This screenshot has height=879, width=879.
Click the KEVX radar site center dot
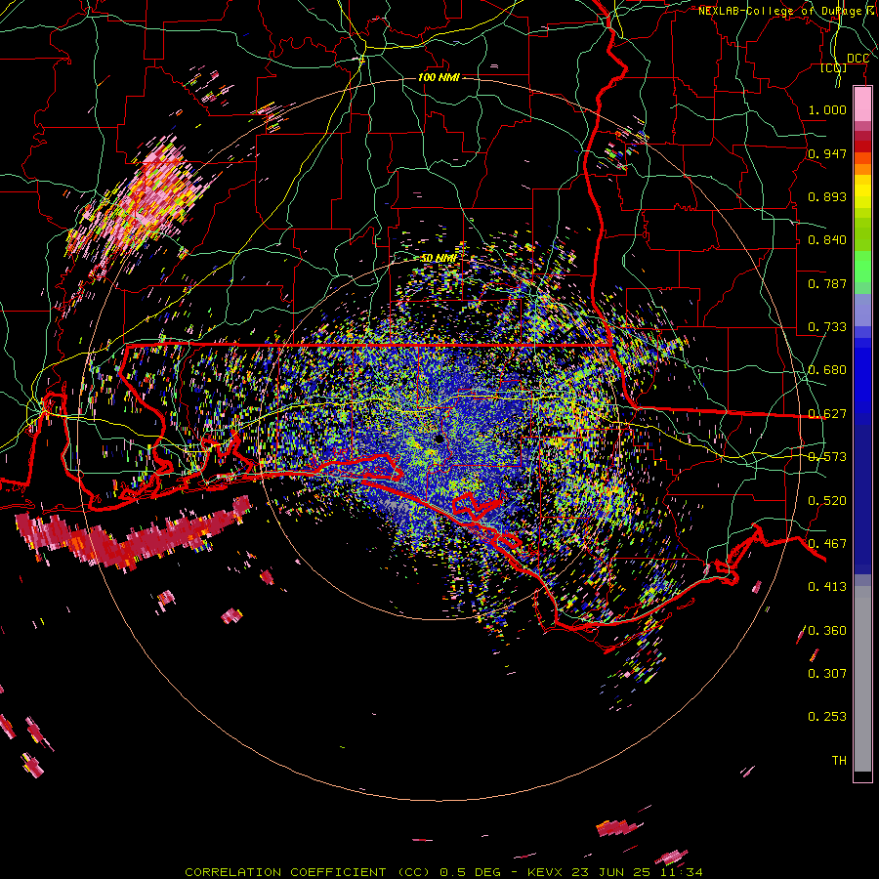(x=439, y=439)
